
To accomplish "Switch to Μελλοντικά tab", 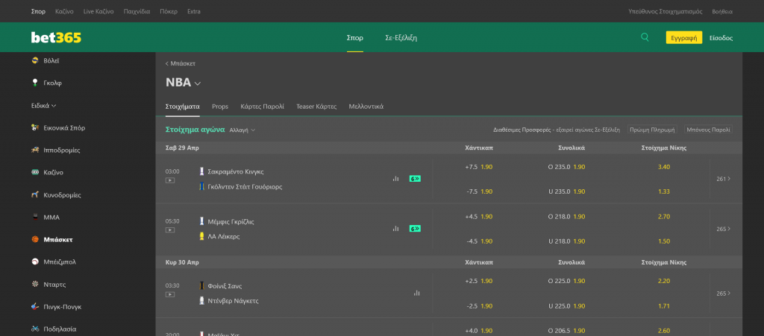I will click(366, 107).
